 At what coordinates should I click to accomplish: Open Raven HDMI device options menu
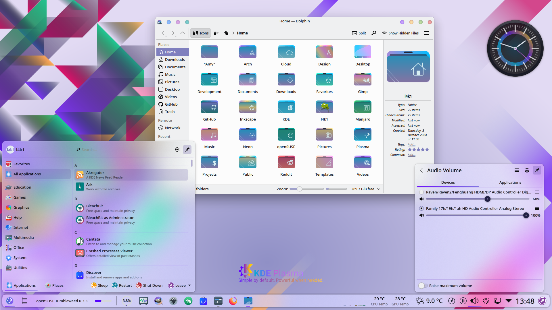(537, 192)
